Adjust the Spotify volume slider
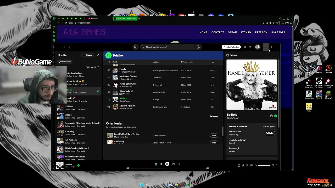The width and height of the screenshot is (335, 188). (264, 165)
